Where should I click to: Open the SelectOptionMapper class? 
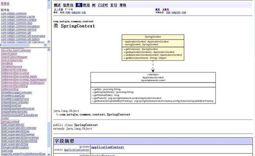(x=14, y=57)
